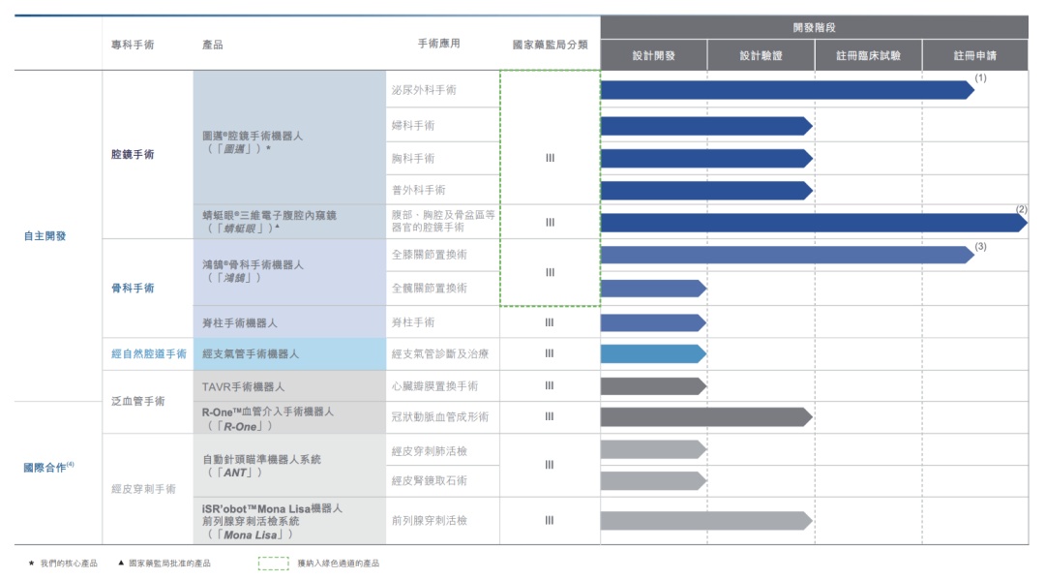Click the 骨科手術 specialty label
This screenshot has height=580, width=1045.
click(x=133, y=288)
